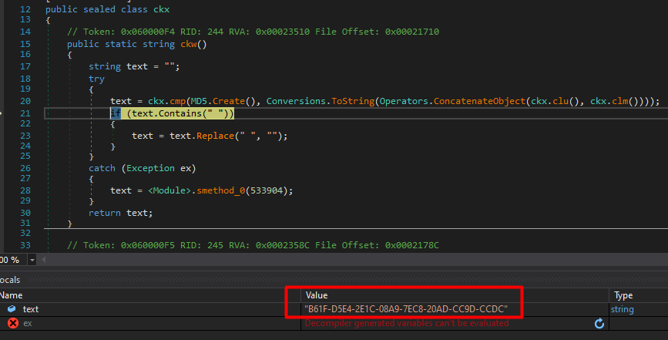
Task: Click the number 533904 argument
Action: coord(267,190)
